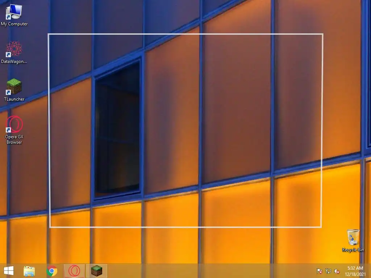
Task: Switch to Opera GX in the taskbar
Action: 74,271
